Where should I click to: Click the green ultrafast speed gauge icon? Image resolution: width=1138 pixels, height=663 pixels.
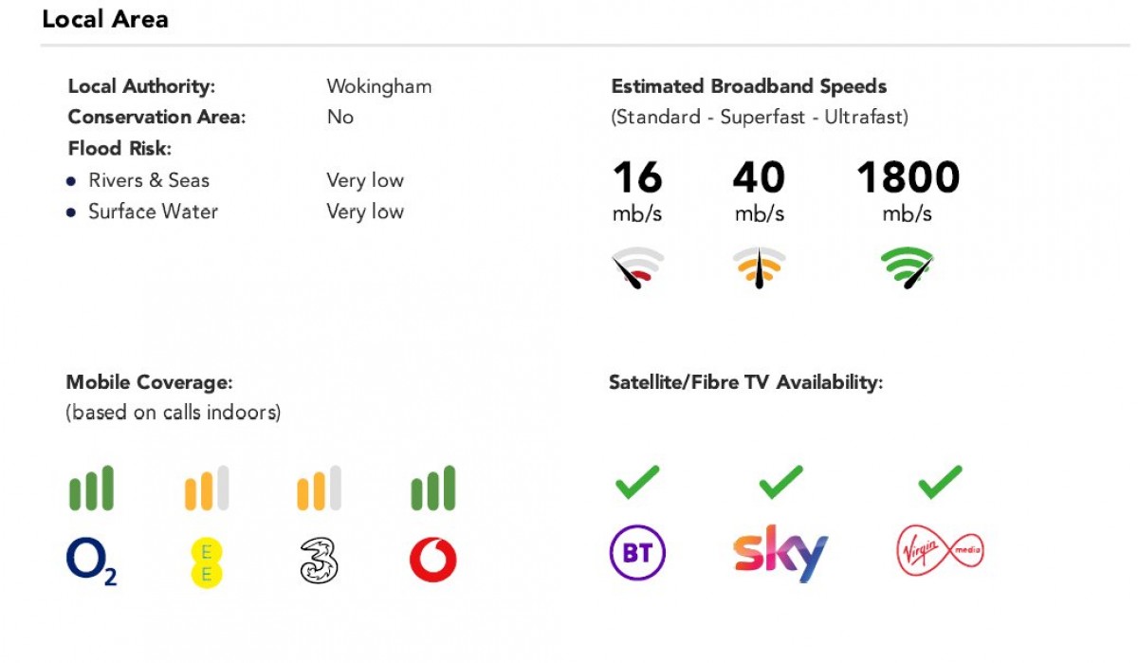pyautogui.click(x=907, y=268)
